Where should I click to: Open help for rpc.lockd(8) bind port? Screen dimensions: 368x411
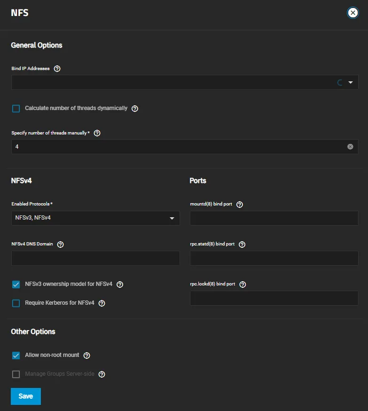click(x=243, y=284)
